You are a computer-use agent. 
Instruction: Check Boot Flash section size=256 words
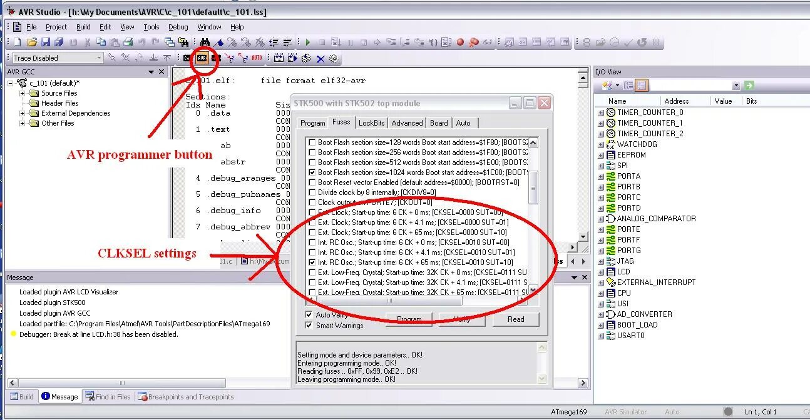point(313,152)
